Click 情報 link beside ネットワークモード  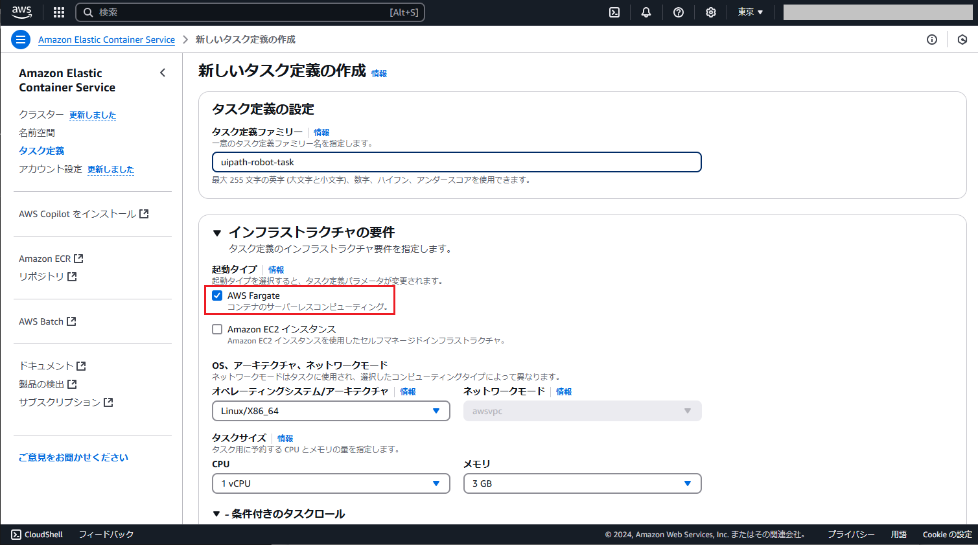(564, 391)
